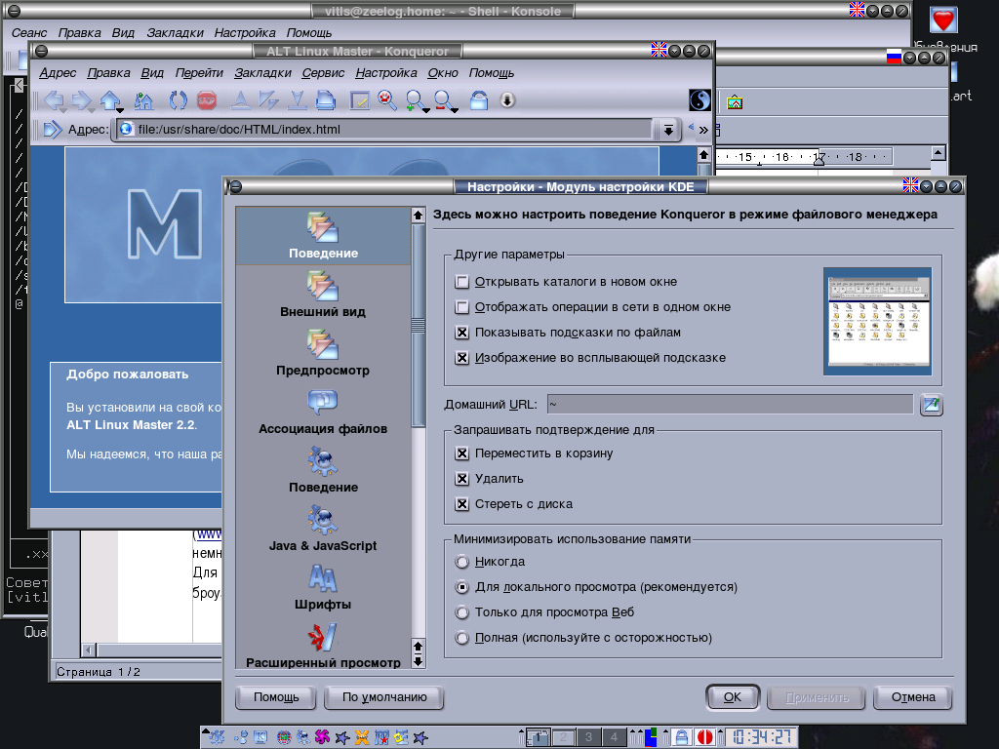This screenshot has width=999, height=749.
Task: Click the Отмена button
Action: [913, 697]
